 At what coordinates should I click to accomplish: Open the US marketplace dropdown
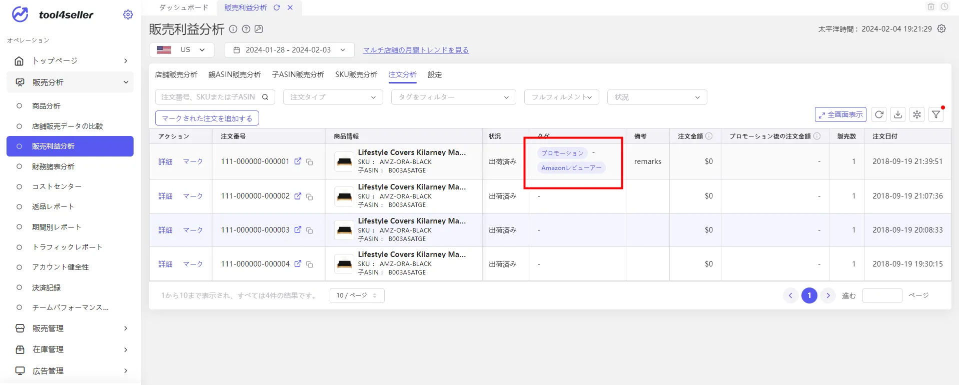pos(182,50)
